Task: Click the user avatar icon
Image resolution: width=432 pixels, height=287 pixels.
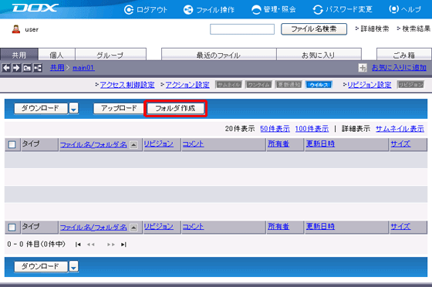Action: tap(16, 29)
